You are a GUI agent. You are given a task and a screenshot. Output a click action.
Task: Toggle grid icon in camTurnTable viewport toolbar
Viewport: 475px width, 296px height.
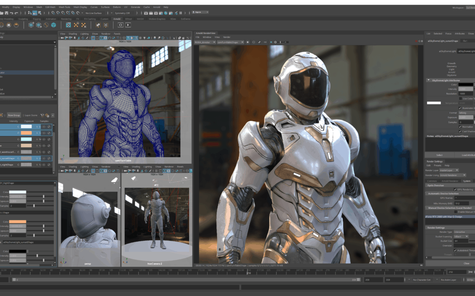pyautogui.click(x=93, y=38)
